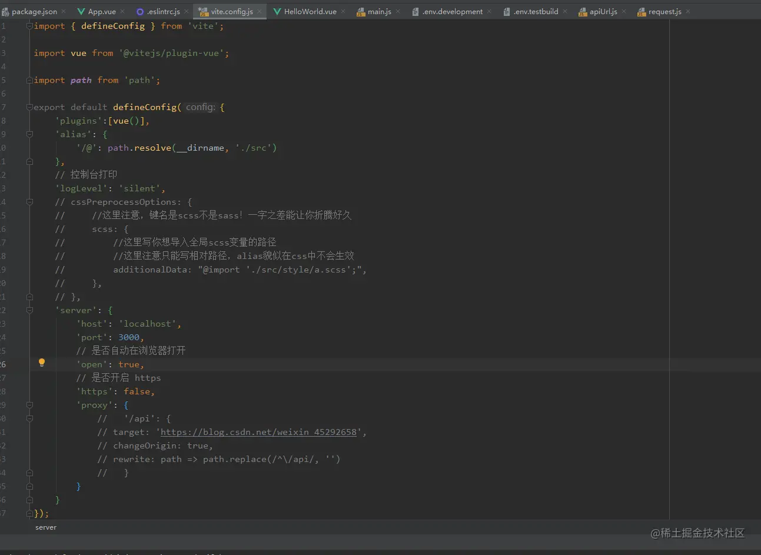Click the lightbulb quick-fix icon
The width and height of the screenshot is (761, 555).
point(41,363)
